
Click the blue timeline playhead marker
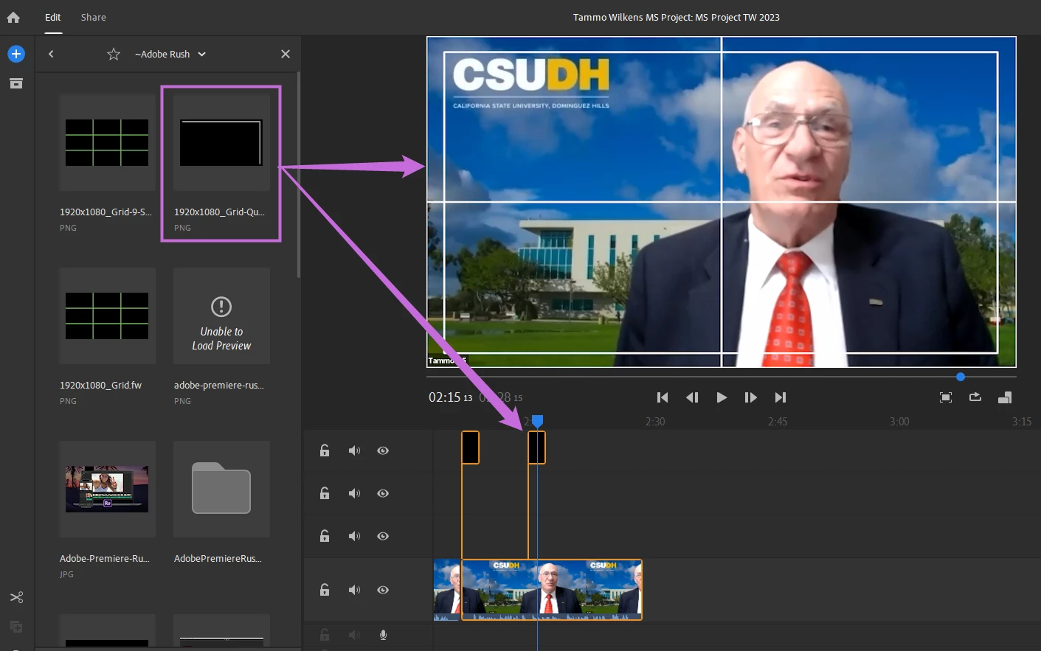pos(538,421)
